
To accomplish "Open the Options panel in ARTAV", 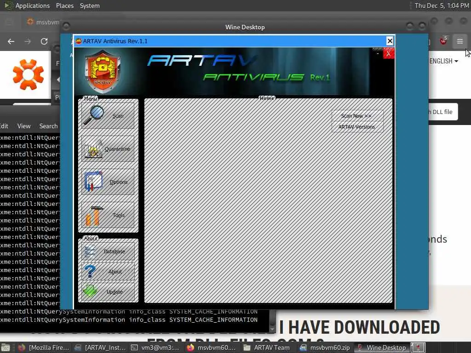I will pos(108,182).
